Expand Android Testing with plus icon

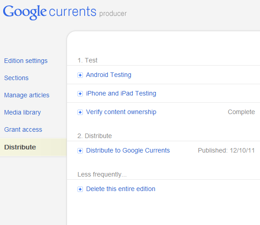80,75
